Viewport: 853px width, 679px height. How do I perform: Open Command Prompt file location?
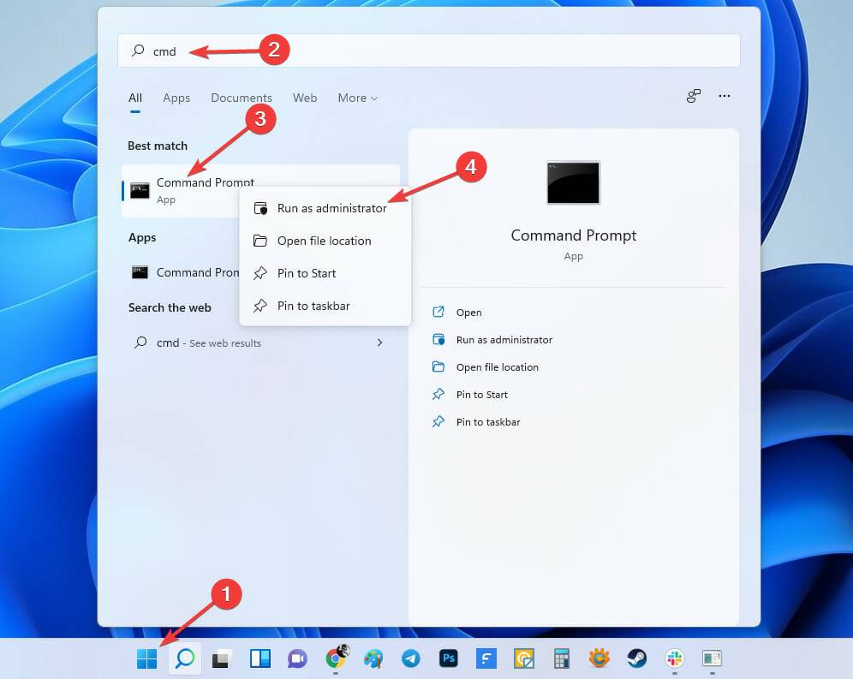[324, 241]
